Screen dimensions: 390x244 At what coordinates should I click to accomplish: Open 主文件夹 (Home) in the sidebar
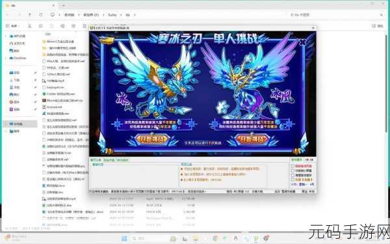tap(18, 44)
